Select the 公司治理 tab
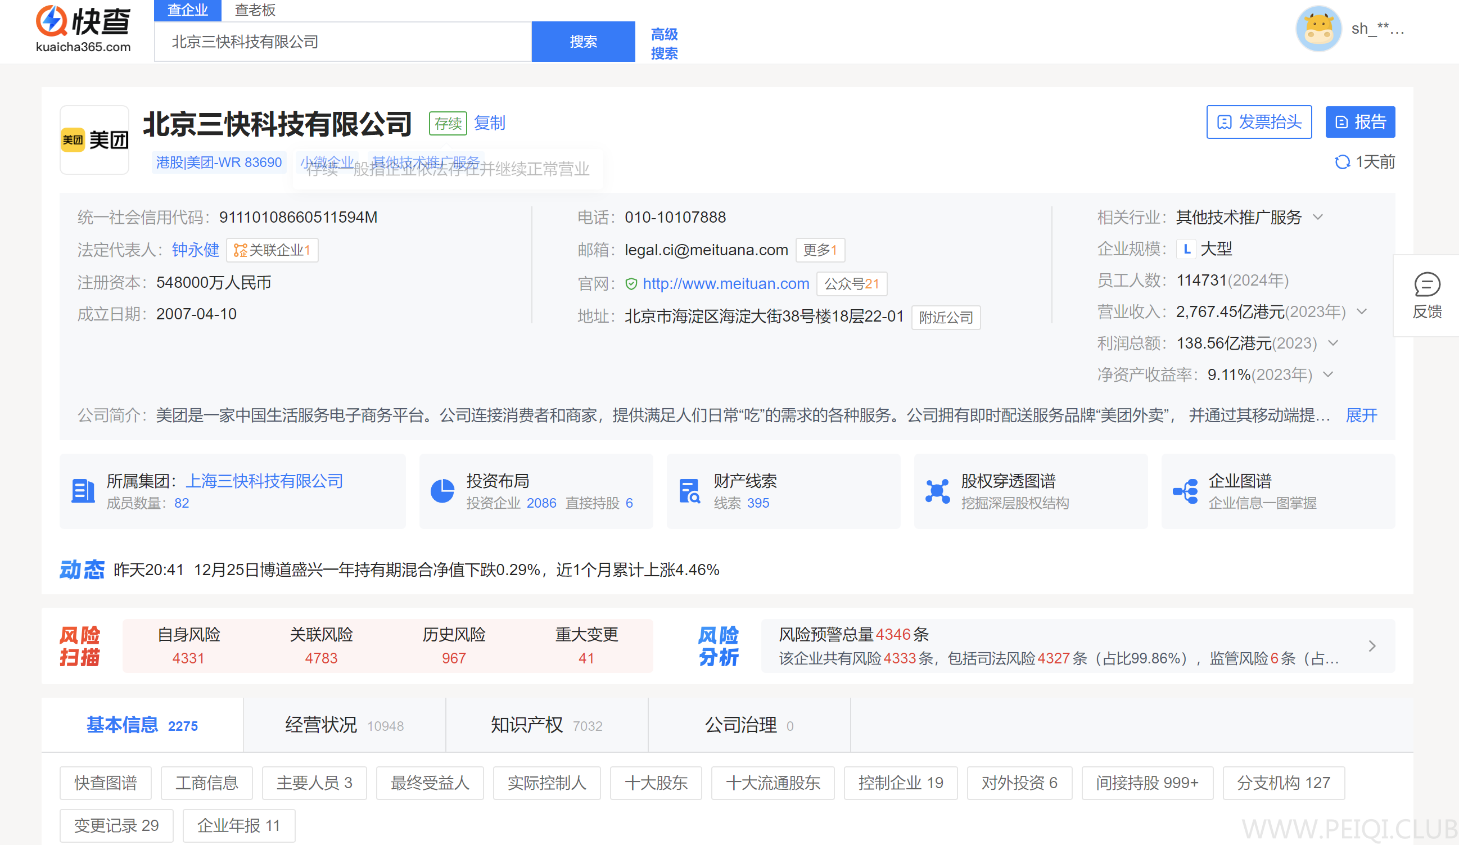This screenshot has height=845, width=1459. point(749,725)
